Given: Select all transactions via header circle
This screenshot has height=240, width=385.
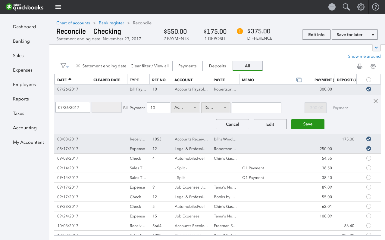Looking at the screenshot, I should click(369, 80).
